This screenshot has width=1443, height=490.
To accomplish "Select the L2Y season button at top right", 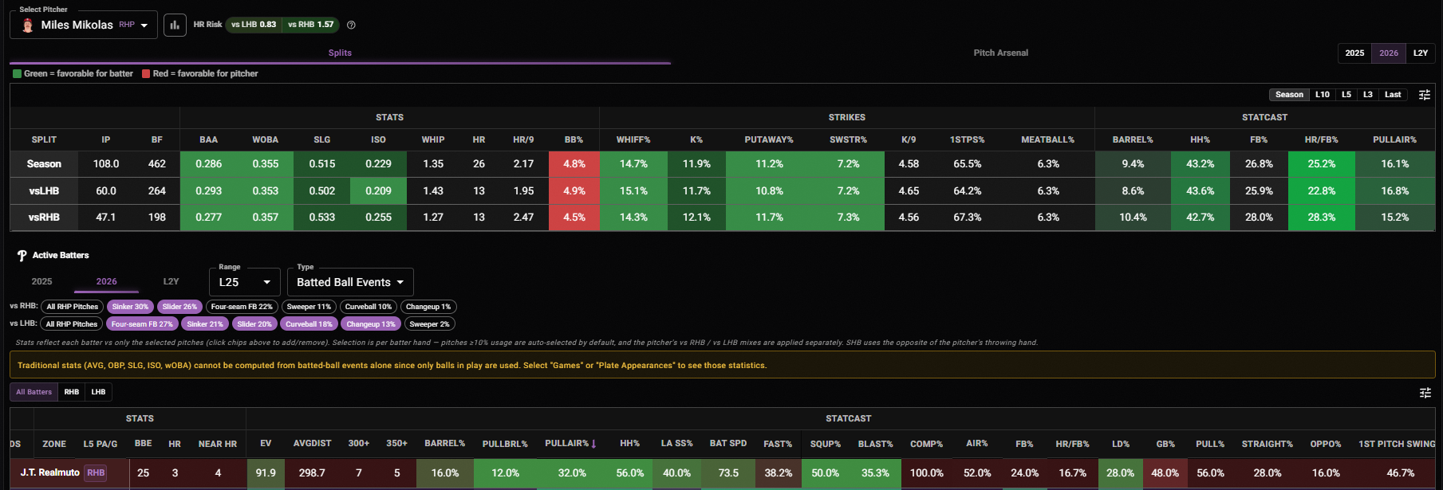I will click(x=1421, y=53).
